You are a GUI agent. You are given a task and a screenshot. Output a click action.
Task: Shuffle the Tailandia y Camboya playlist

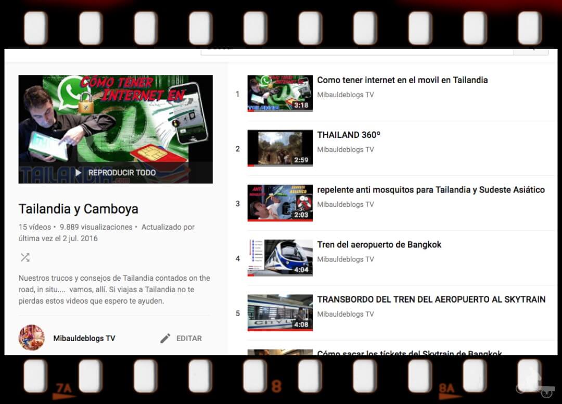pyautogui.click(x=25, y=257)
